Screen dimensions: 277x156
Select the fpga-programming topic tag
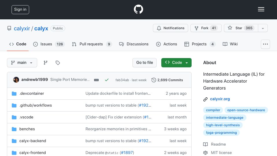pyautogui.click(x=221, y=133)
